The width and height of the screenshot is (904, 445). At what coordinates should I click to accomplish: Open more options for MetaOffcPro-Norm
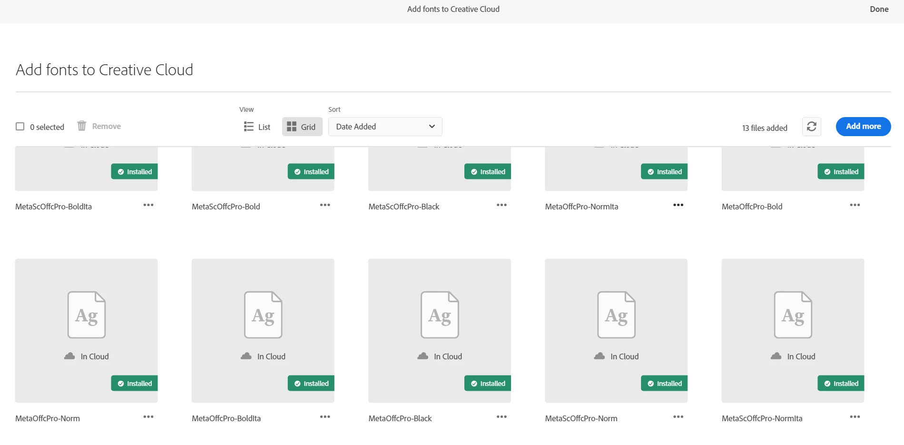148,417
